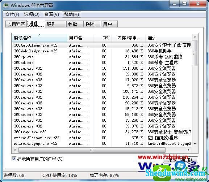Switch to the 服务 tab
The image size is (209, 182).
click(x=55, y=24)
